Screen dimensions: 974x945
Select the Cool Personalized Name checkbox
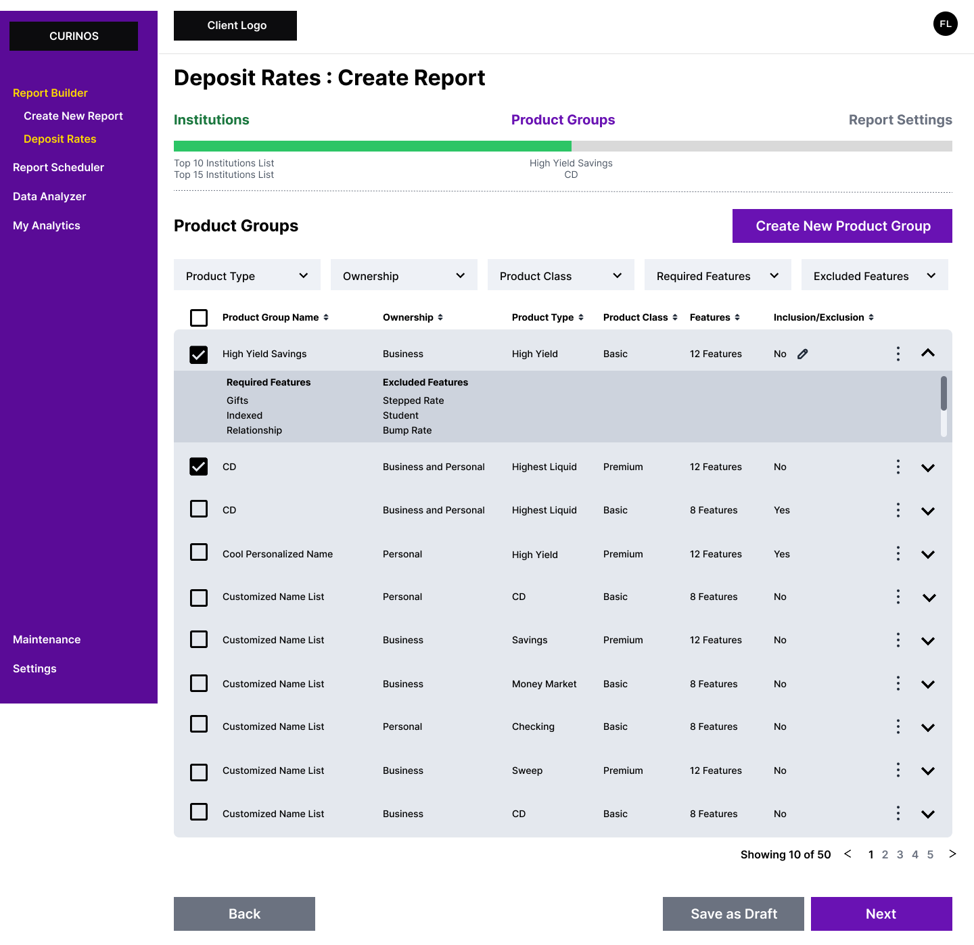[199, 552]
